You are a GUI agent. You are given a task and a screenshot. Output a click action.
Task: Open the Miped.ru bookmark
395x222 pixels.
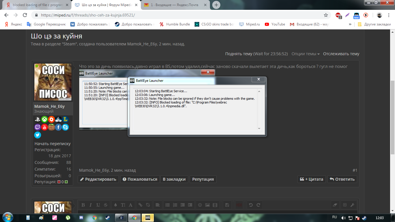pyautogui.click(x=249, y=24)
